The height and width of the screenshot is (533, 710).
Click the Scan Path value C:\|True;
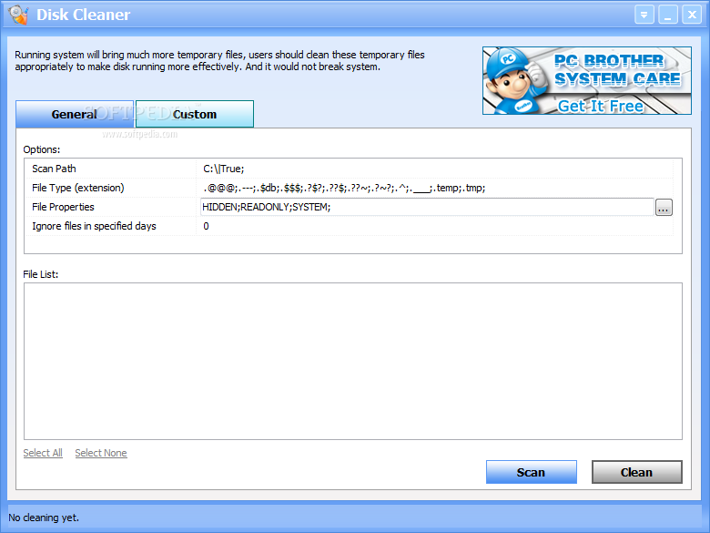click(x=224, y=169)
